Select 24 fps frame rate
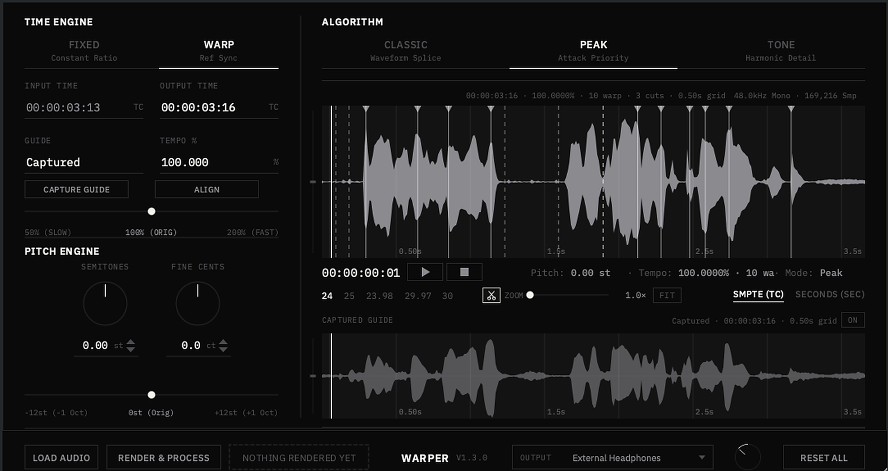This screenshot has width=888, height=471. click(x=327, y=296)
